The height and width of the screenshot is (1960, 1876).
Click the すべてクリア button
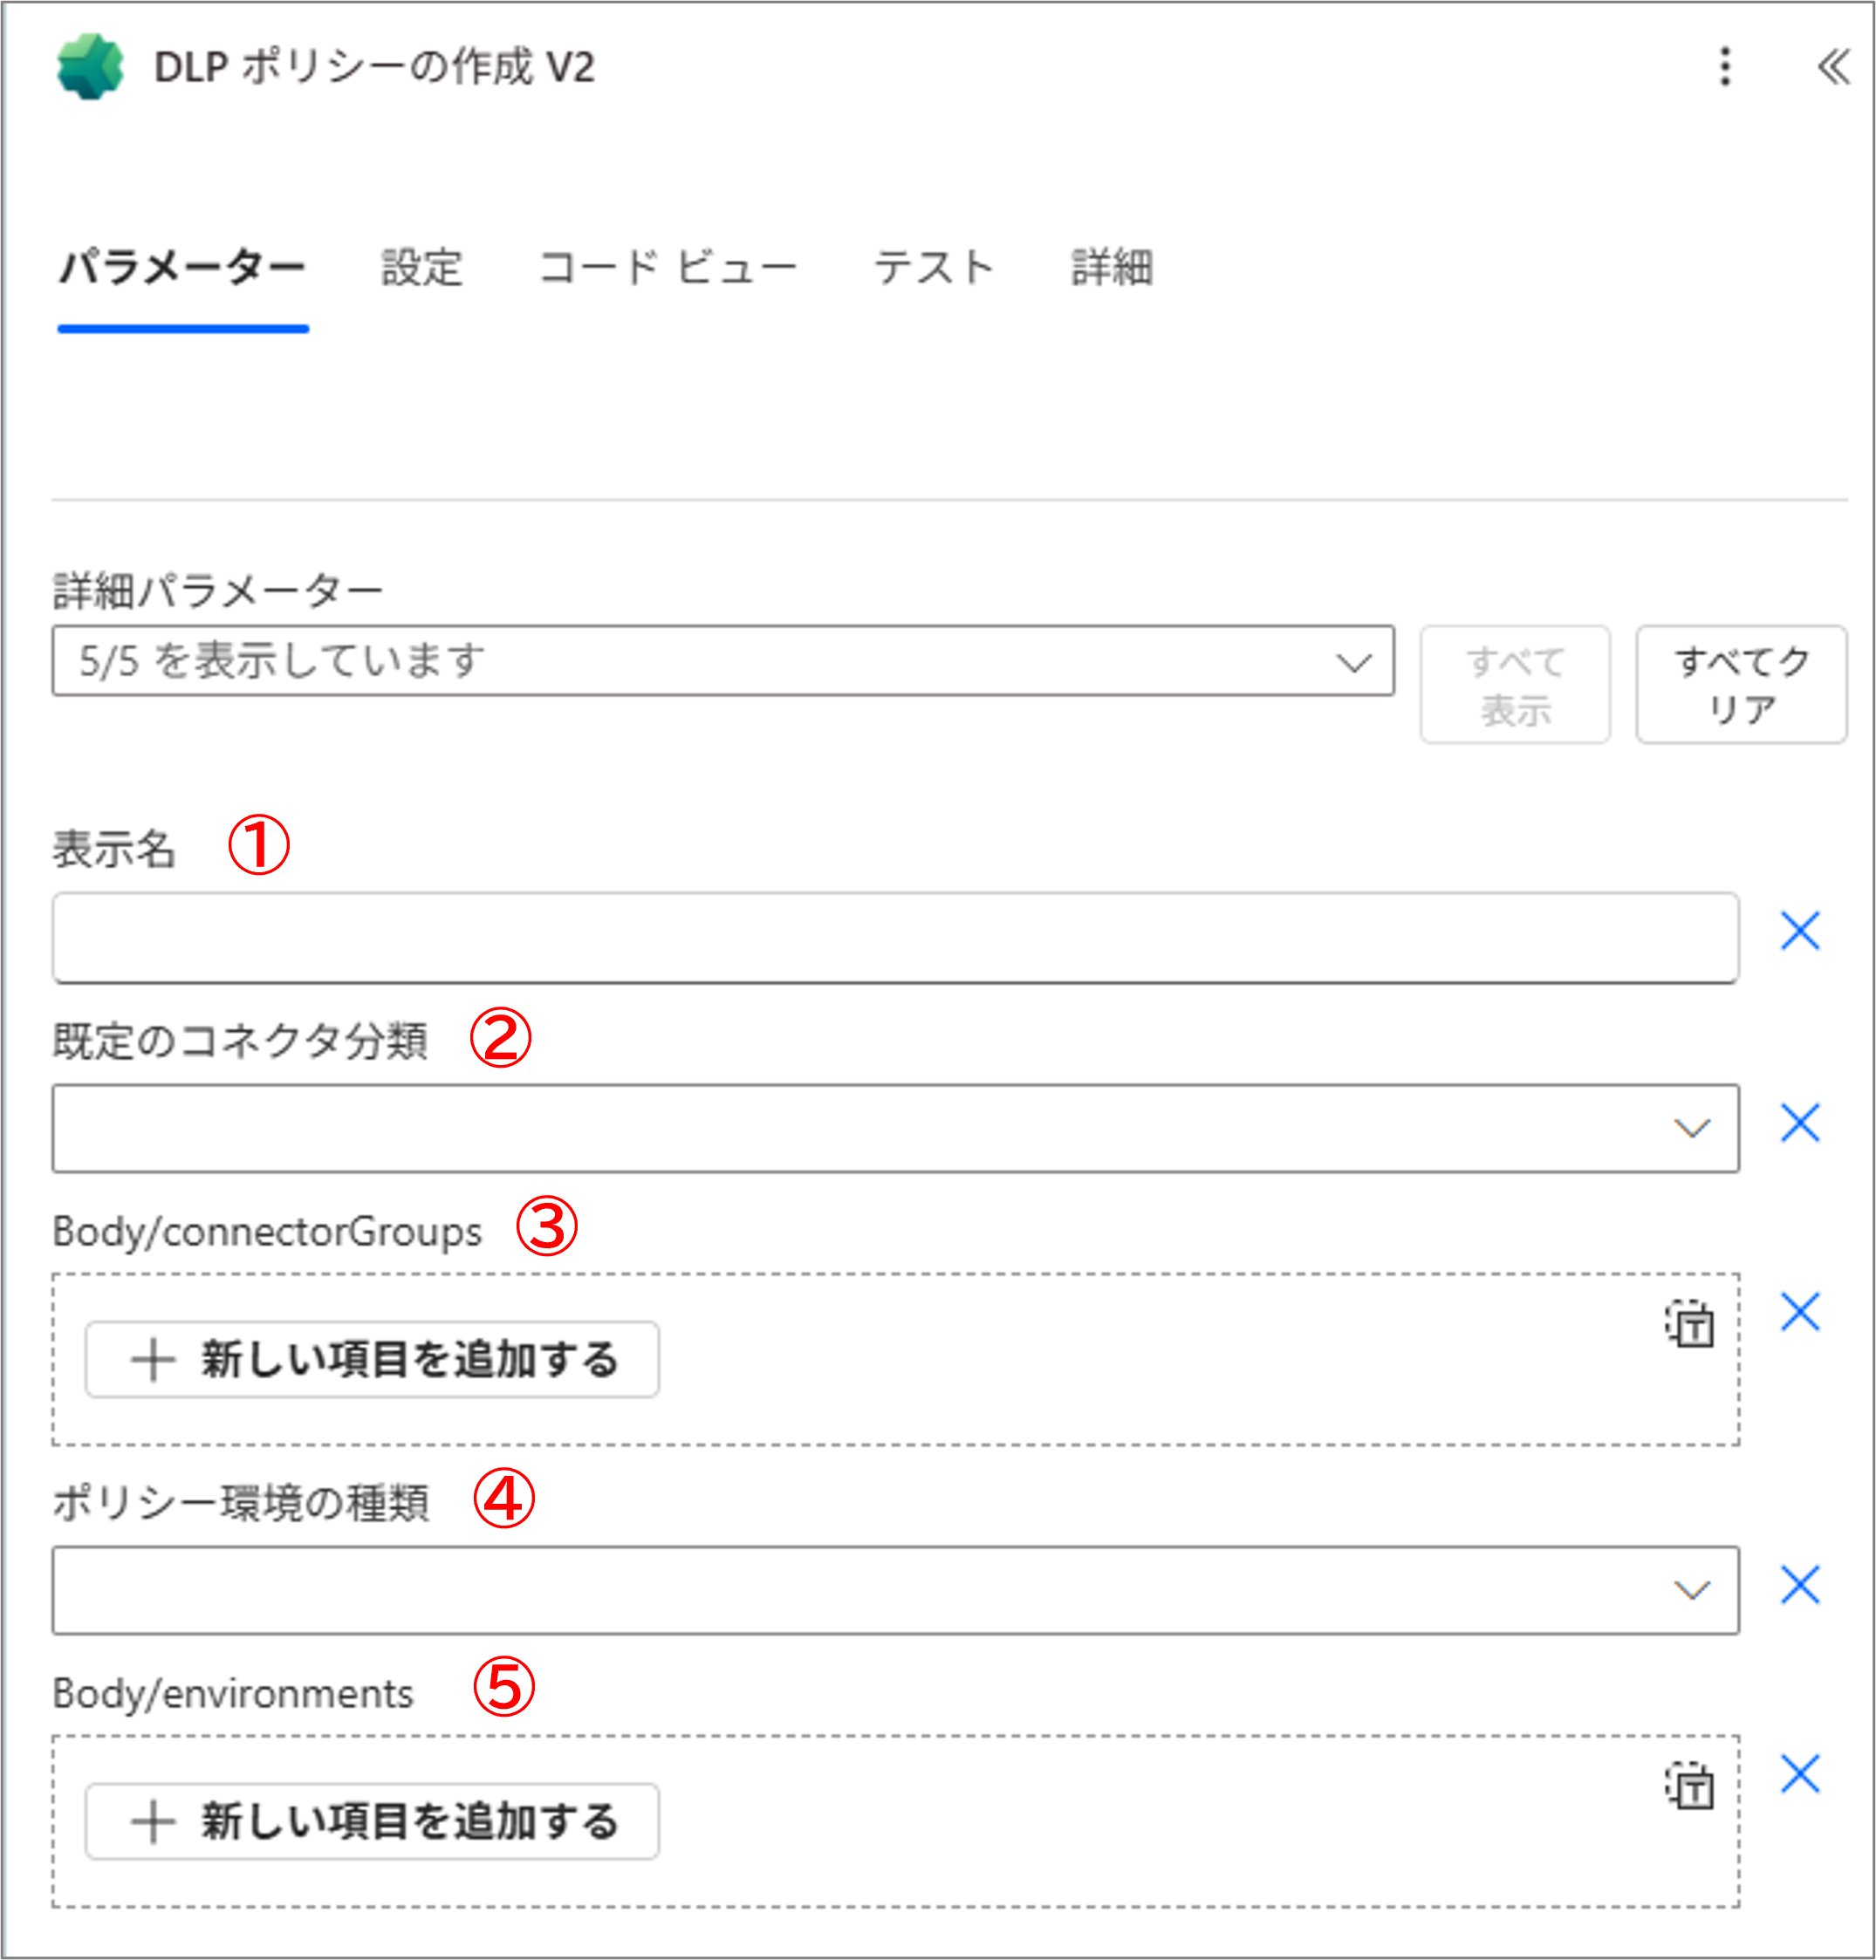click(1740, 685)
